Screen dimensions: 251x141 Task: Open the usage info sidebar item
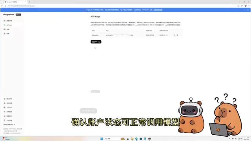(8, 21)
